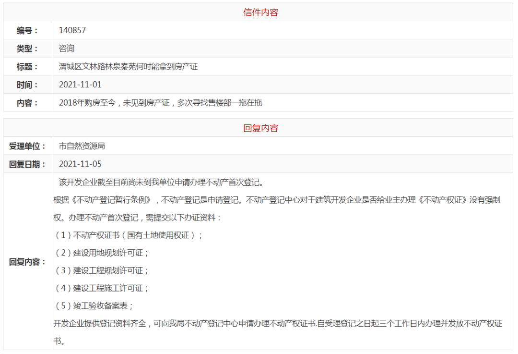Click the 信件内容 section header
Image resolution: width=518 pixels, height=354 pixels.
click(260, 12)
